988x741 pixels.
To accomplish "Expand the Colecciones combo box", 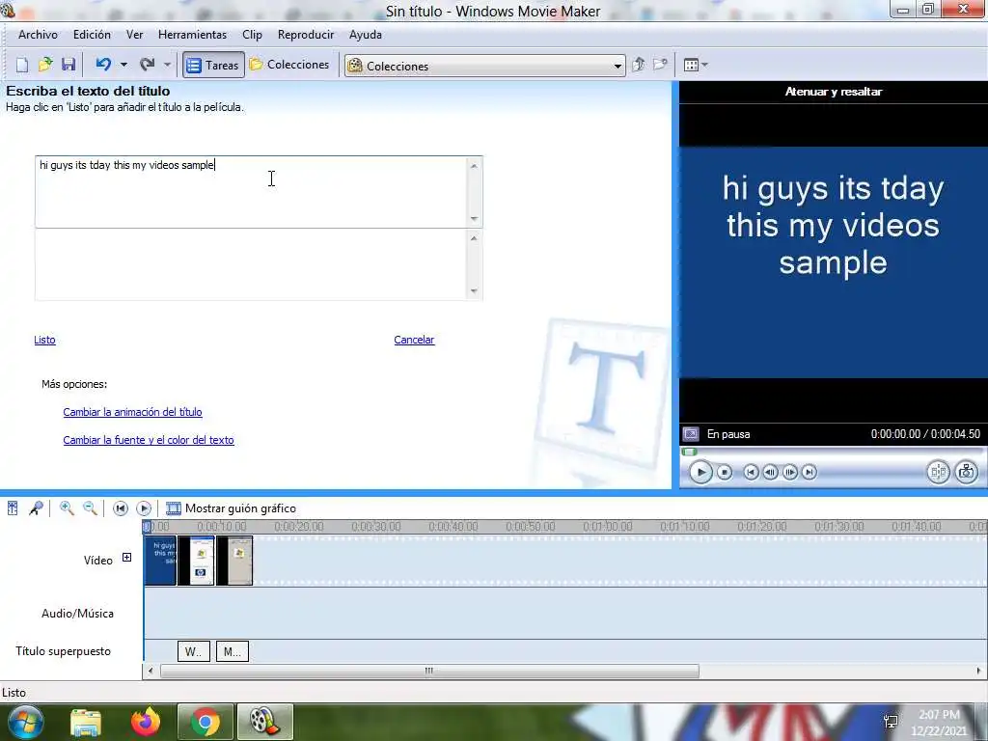I will coord(617,66).
